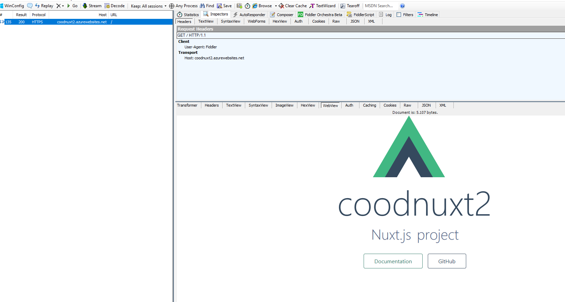565x302 pixels.
Task: Select request Cookies inspector tab
Action: click(x=319, y=21)
